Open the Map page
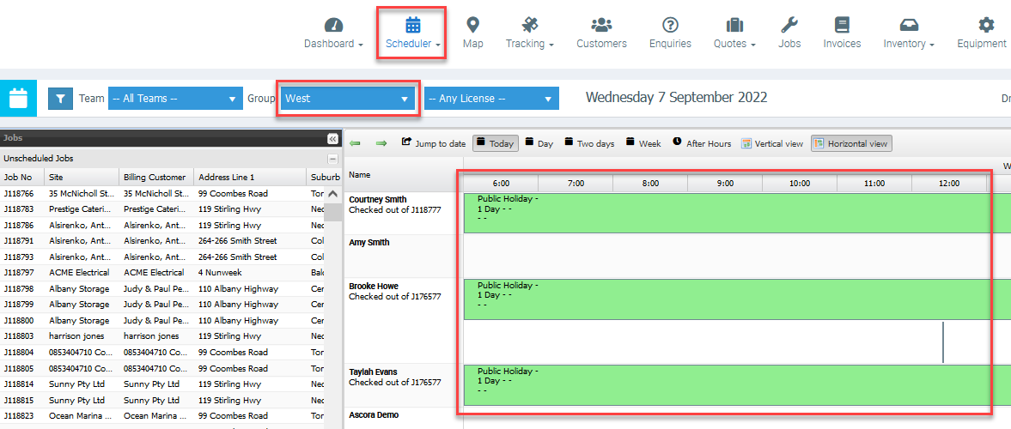 472,33
